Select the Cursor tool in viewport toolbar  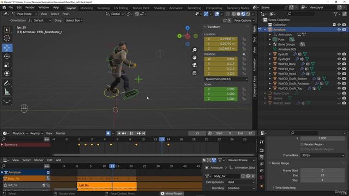coord(7,38)
